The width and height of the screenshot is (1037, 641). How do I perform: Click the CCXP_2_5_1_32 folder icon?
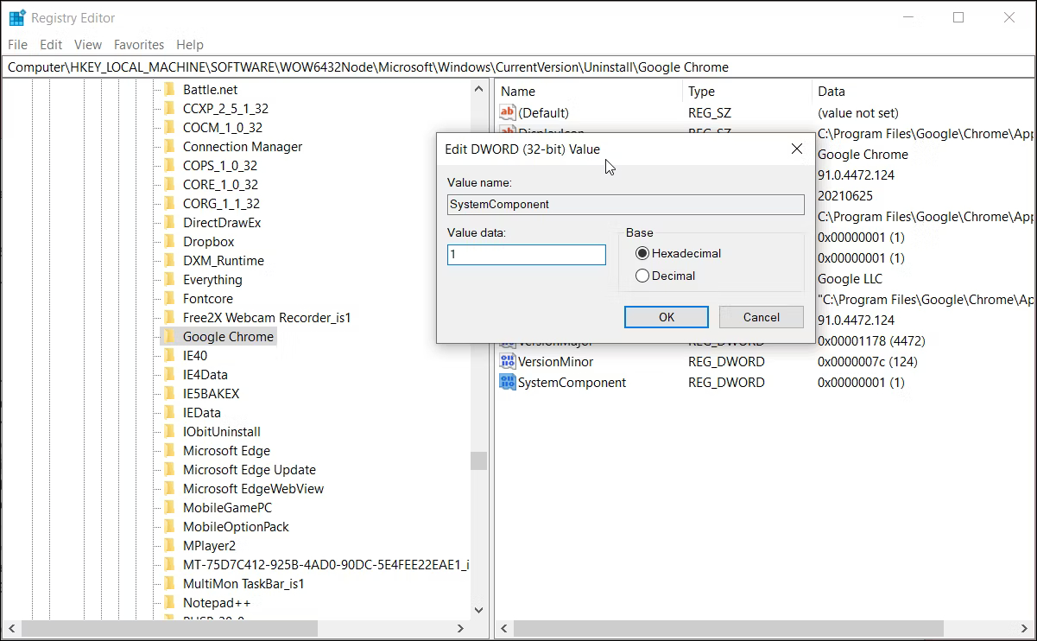point(169,108)
